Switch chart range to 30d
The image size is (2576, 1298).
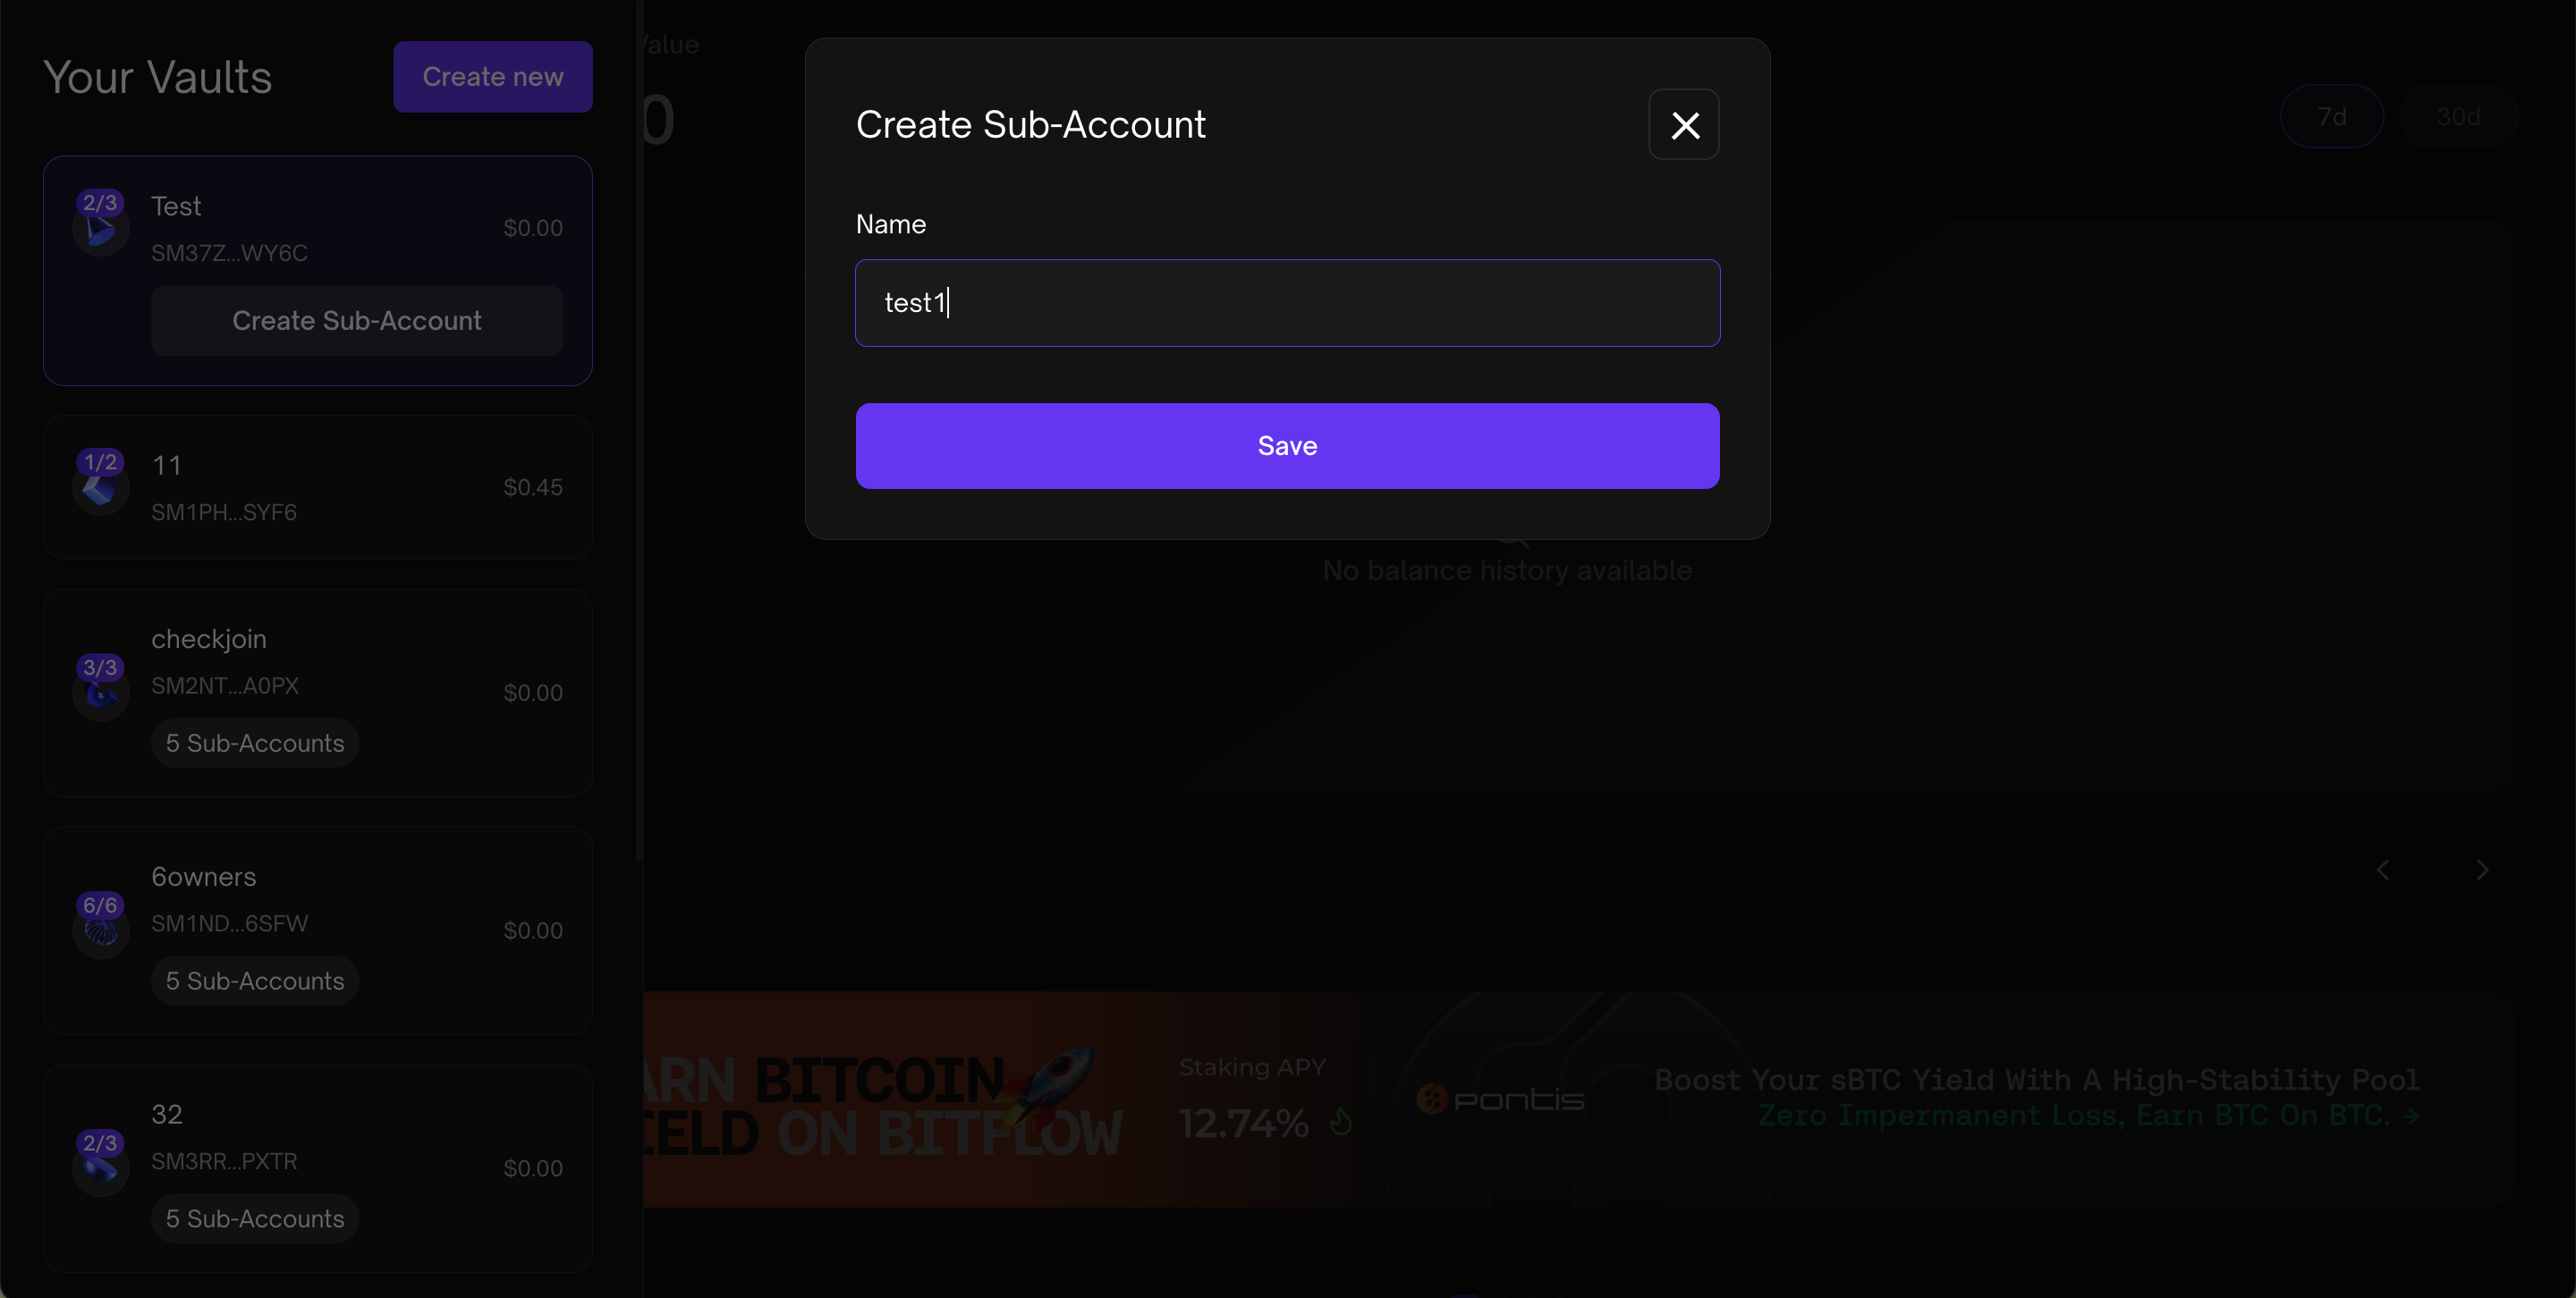coord(2458,117)
